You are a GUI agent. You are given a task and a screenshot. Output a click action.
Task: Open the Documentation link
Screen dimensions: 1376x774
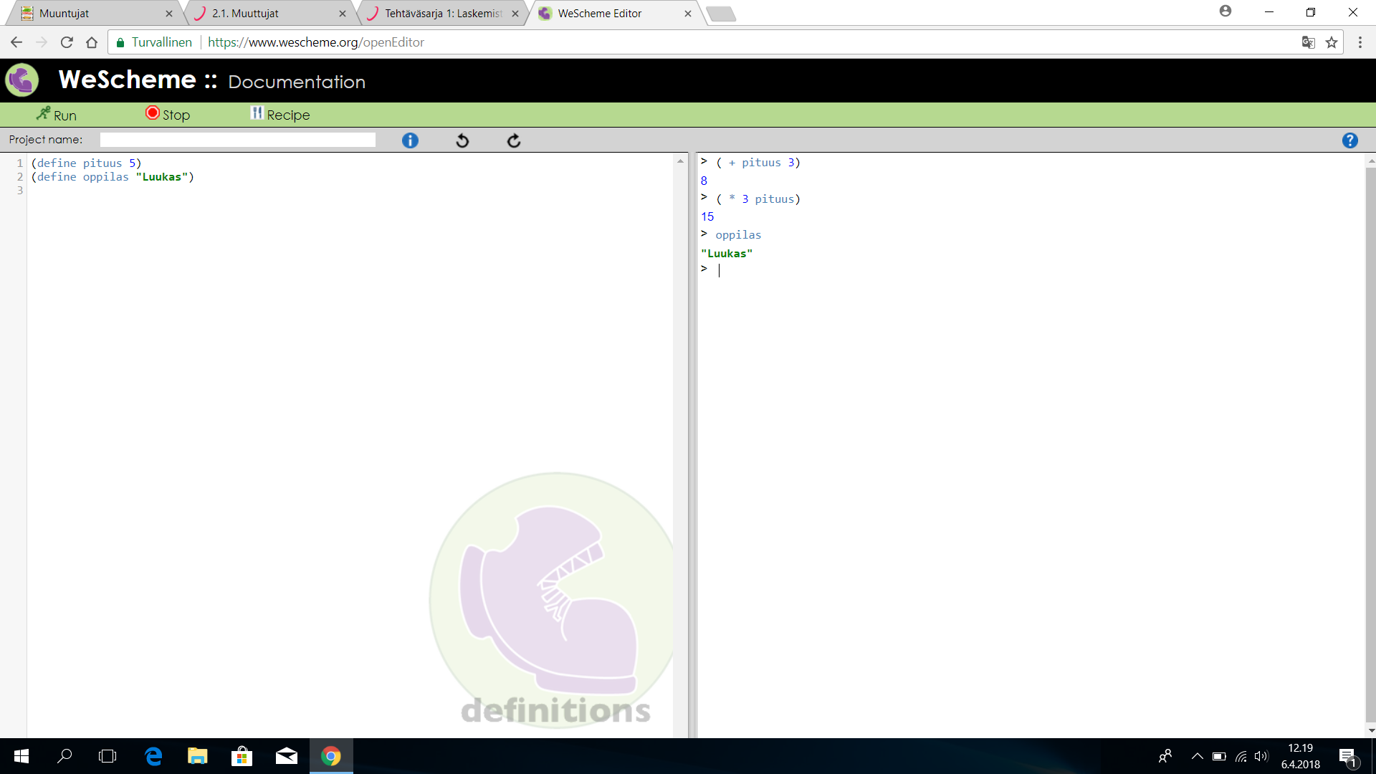(x=297, y=82)
